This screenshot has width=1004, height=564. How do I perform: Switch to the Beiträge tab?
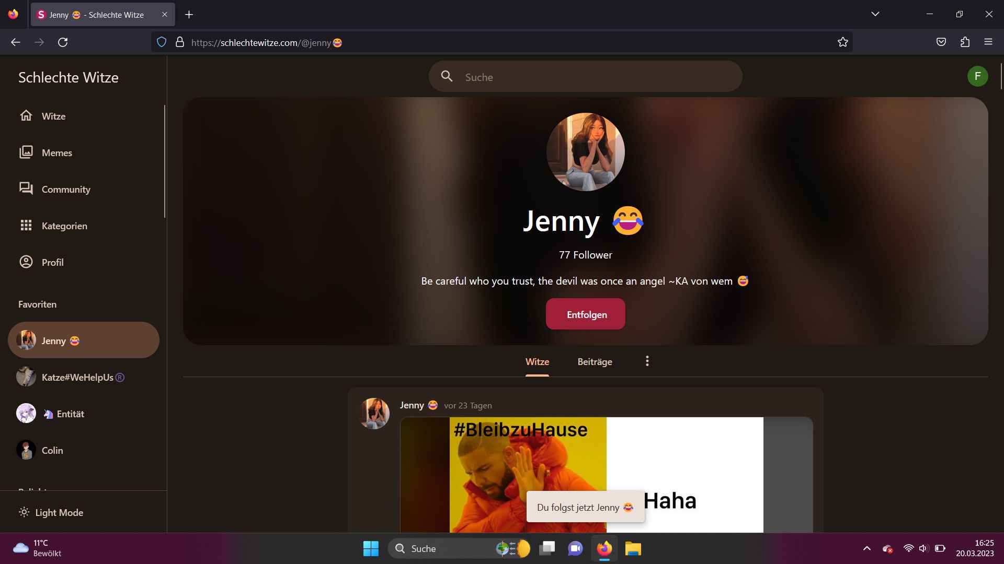[x=595, y=361]
